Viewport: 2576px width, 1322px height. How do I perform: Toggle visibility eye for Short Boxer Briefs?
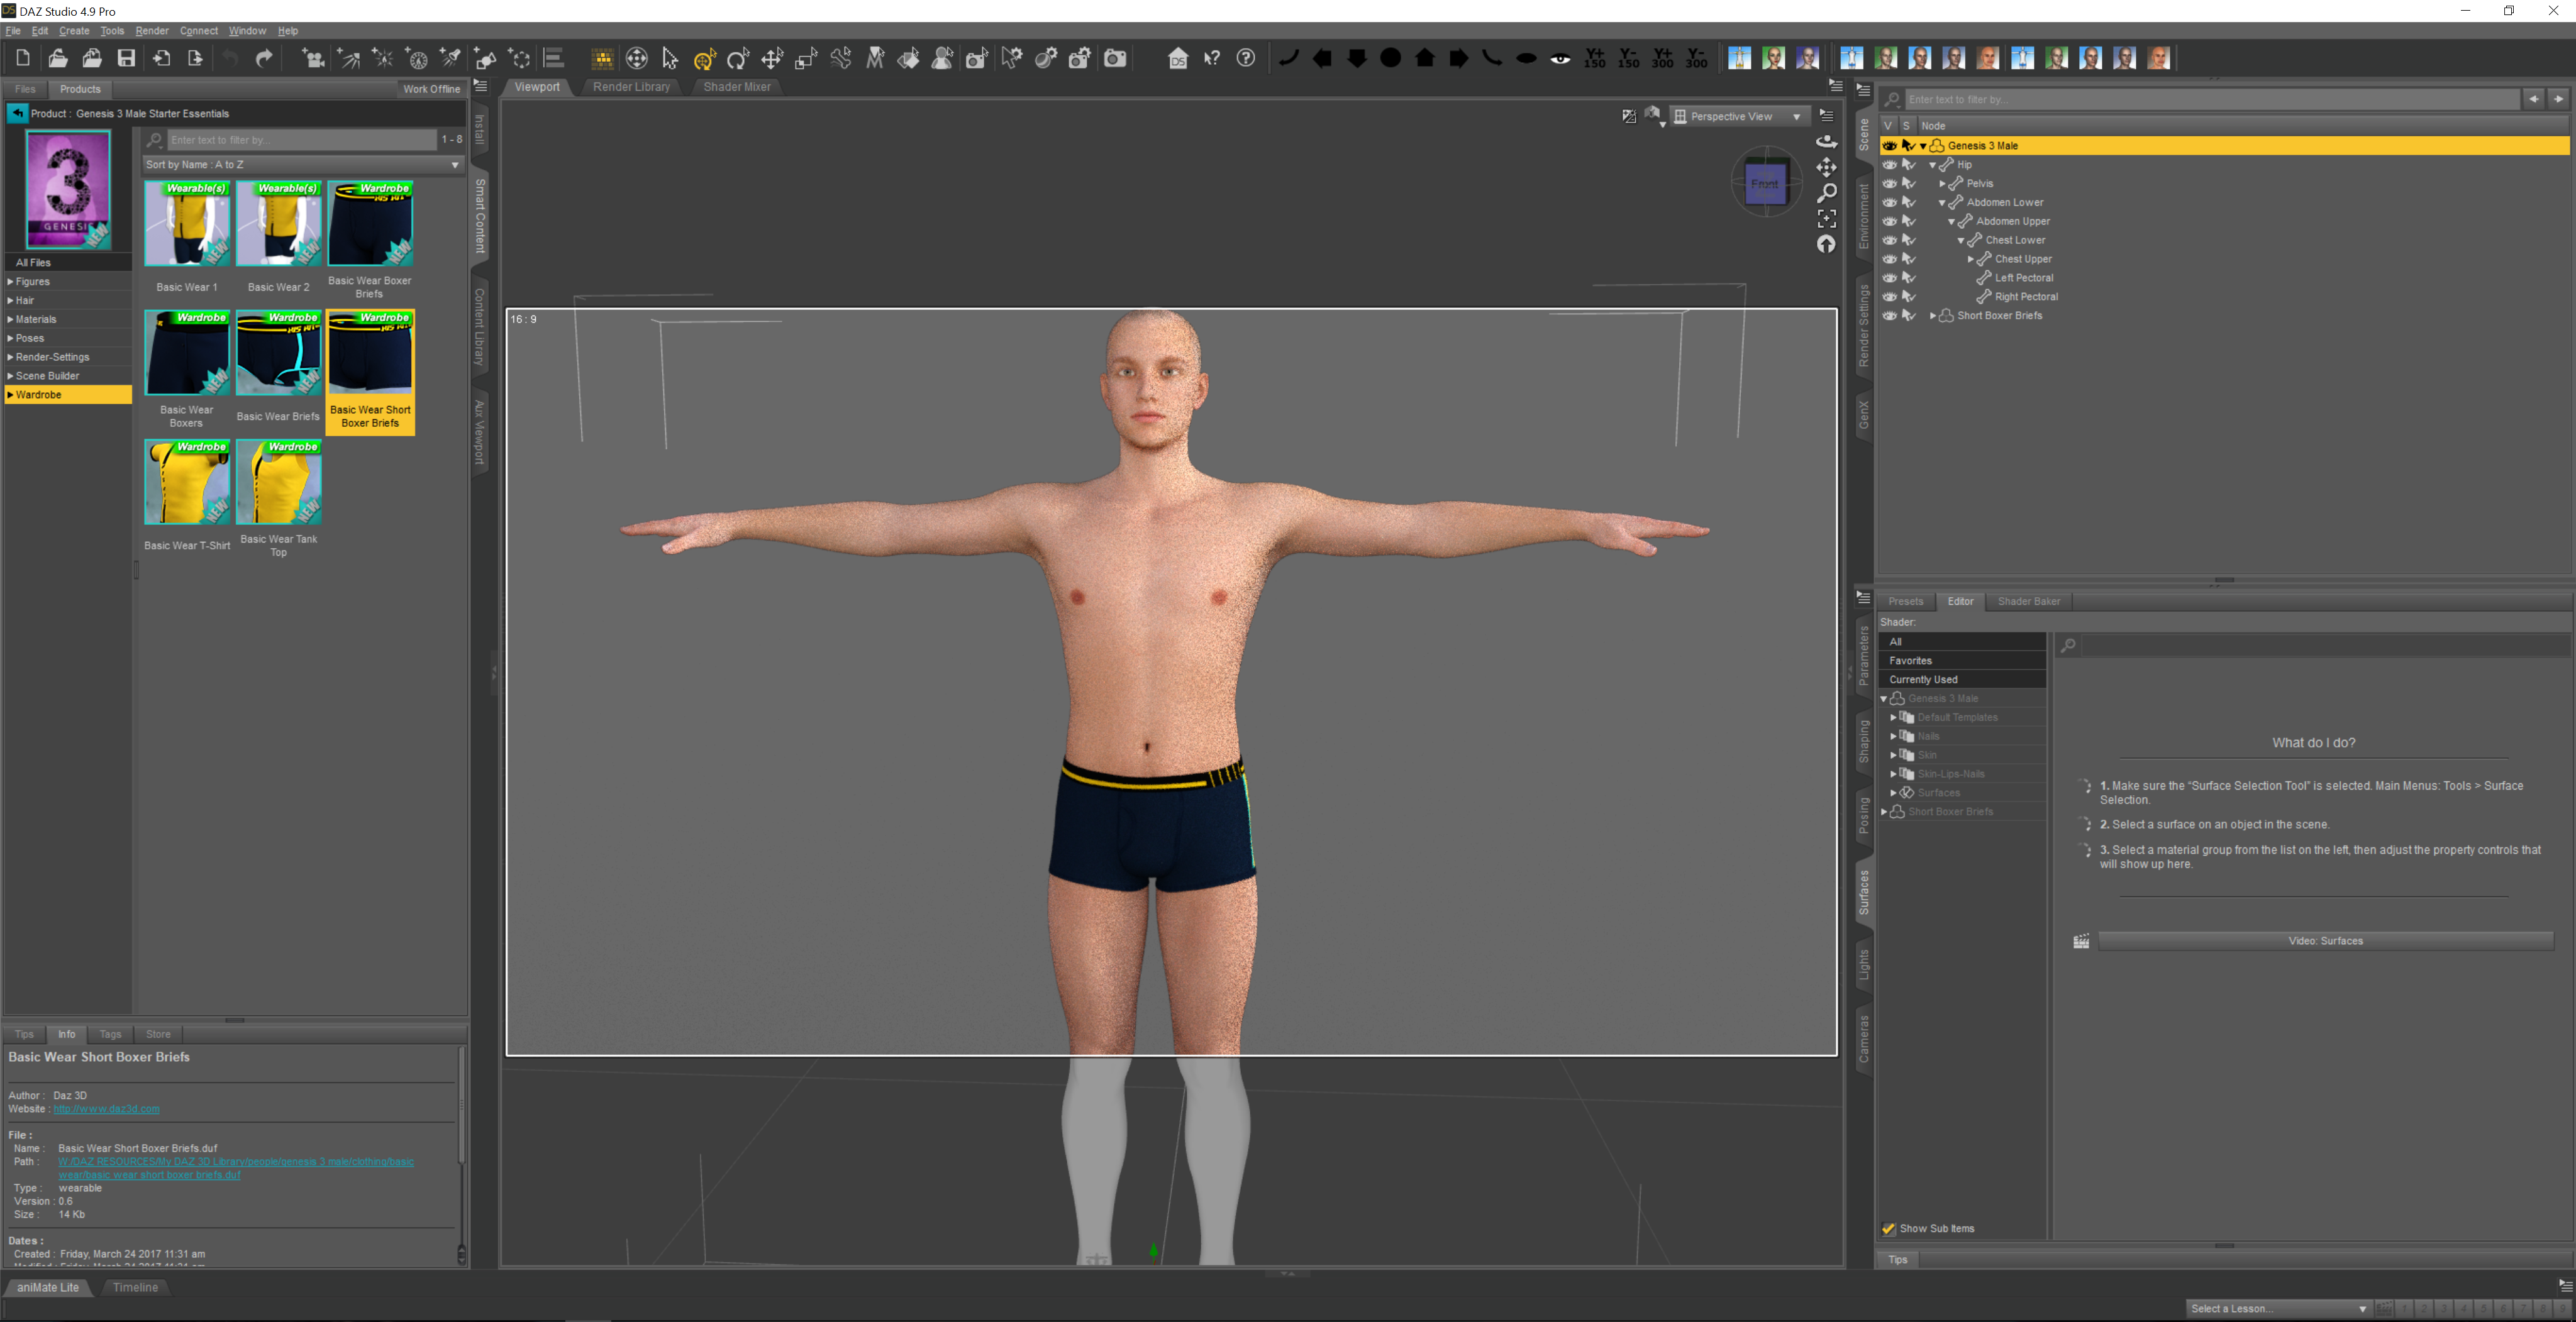coord(1889,316)
